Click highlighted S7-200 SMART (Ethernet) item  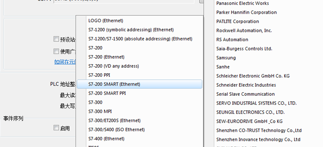coord(114,84)
